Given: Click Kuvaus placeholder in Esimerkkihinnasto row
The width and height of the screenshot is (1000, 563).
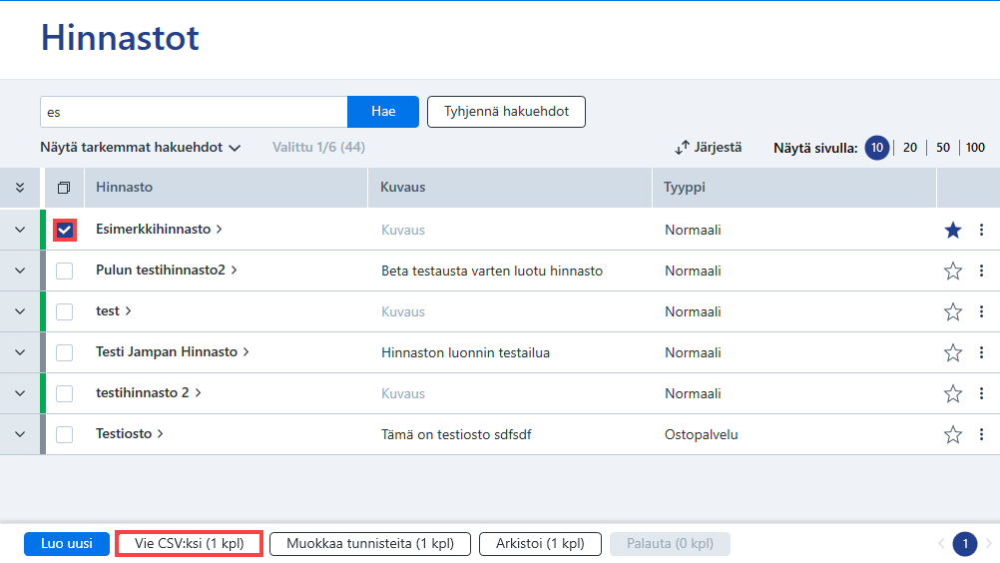Looking at the screenshot, I should click(x=403, y=231).
